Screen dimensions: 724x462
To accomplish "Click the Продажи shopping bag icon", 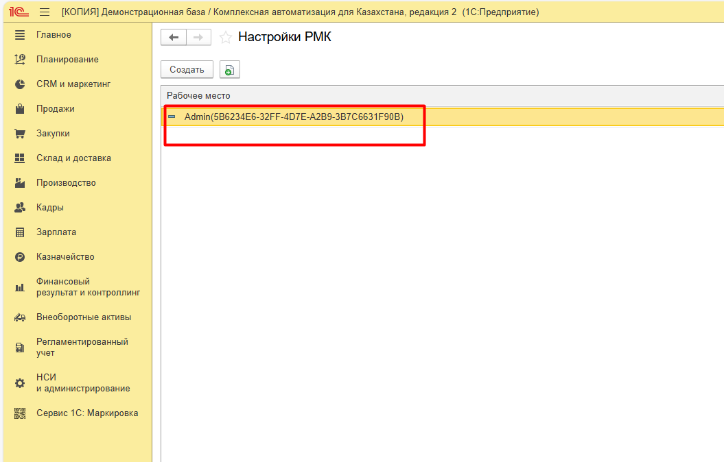I will [20, 109].
